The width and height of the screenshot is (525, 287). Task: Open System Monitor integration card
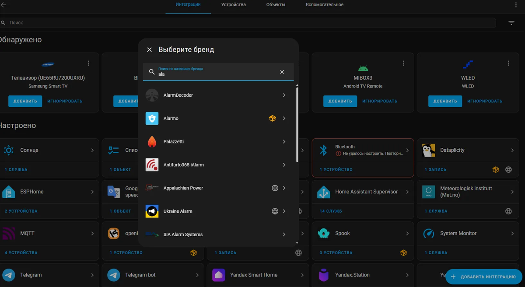[x=468, y=233]
